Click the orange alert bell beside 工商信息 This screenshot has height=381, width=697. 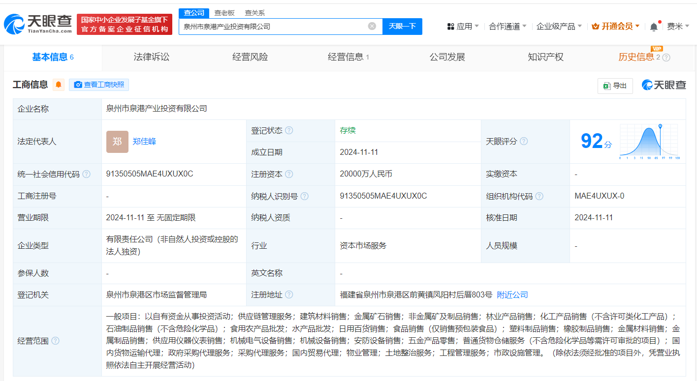[59, 85]
